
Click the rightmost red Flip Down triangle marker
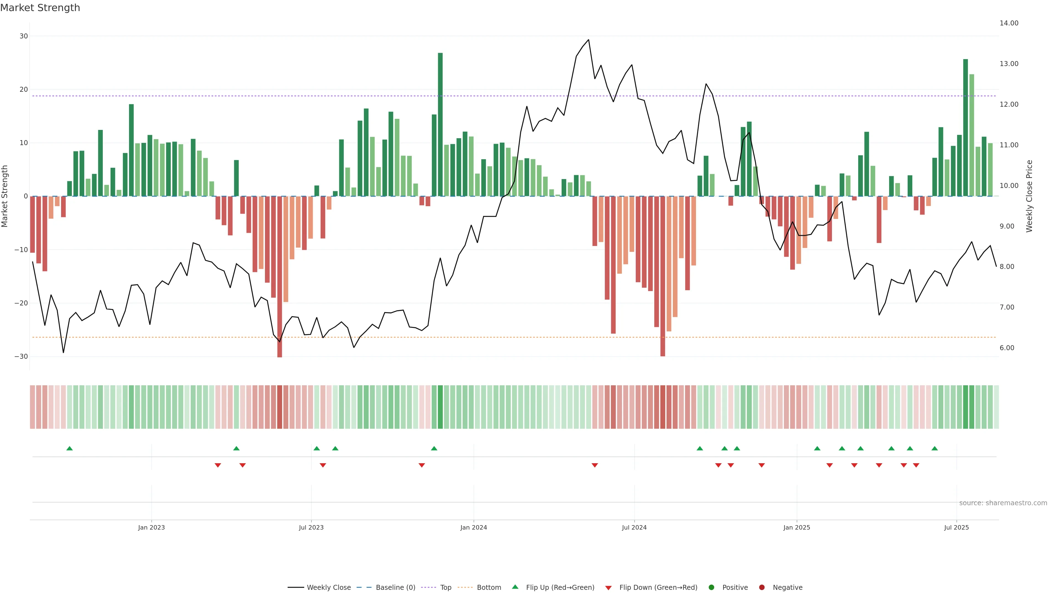tap(916, 465)
